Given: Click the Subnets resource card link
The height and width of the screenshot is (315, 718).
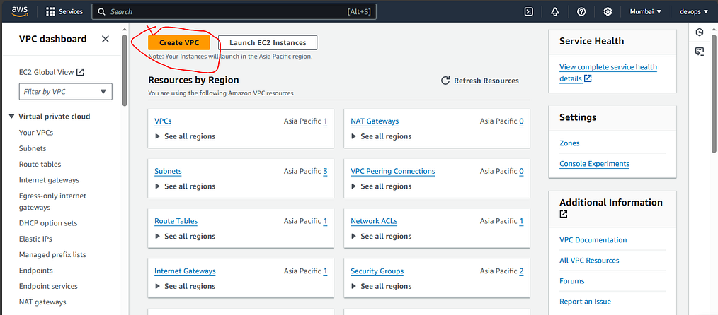Looking at the screenshot, I should [168, 171].
